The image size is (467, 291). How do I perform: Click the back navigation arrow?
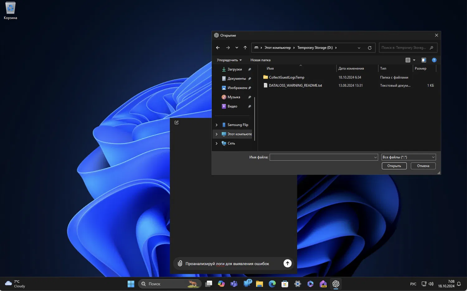point(218,48)
